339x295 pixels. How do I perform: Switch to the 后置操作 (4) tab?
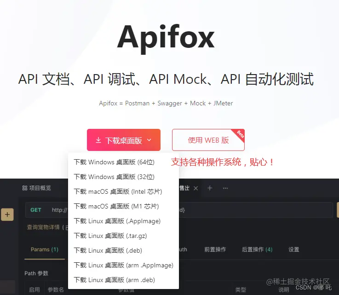point(257,249)
